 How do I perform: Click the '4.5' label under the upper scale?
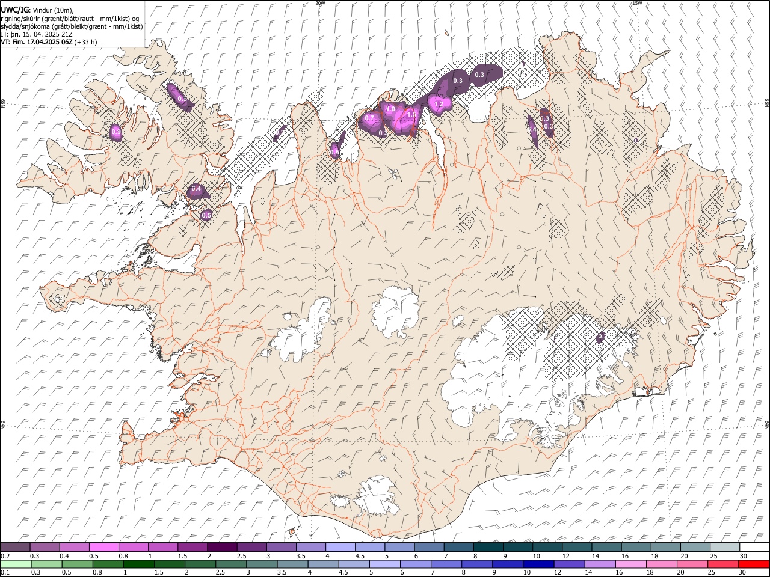359,555
